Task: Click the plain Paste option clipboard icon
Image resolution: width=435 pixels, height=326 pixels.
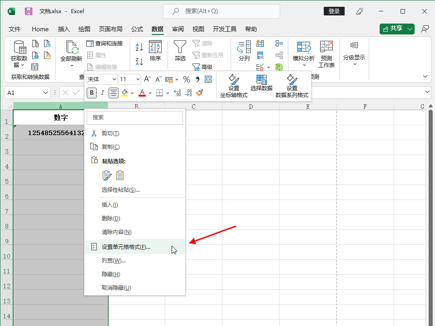Action: coord(120,175)
